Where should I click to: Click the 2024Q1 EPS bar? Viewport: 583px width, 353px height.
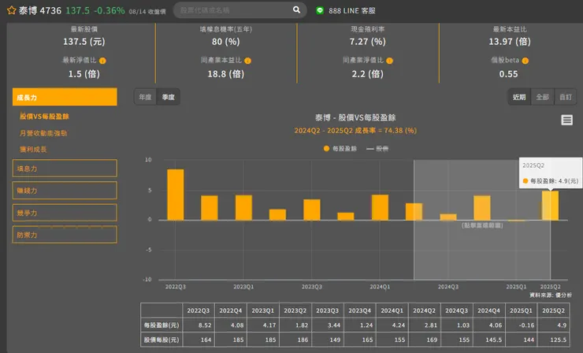click(380, 207)
